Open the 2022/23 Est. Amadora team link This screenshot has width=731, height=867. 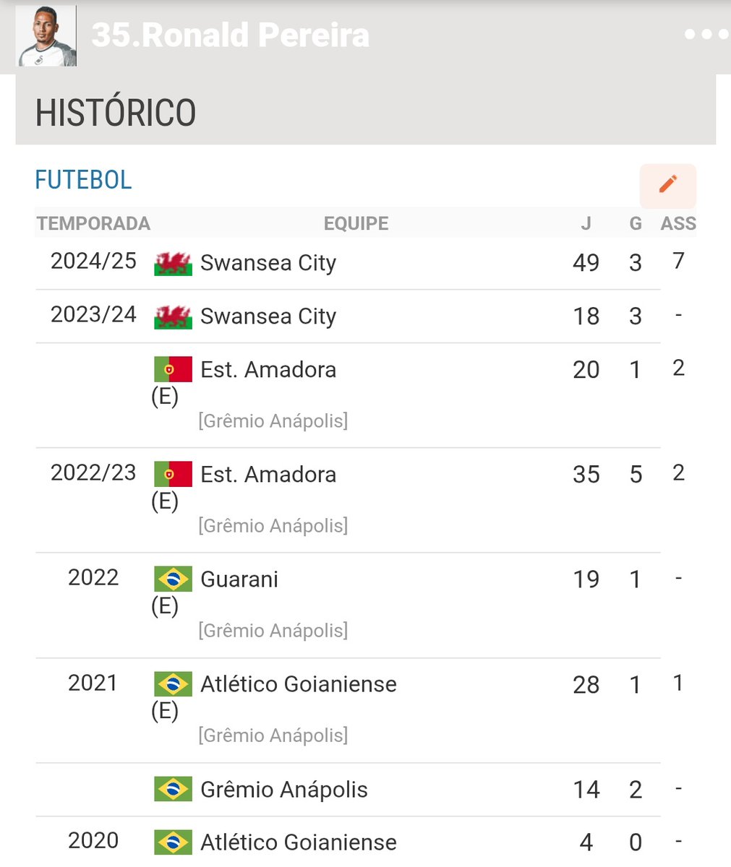[268, 475]
